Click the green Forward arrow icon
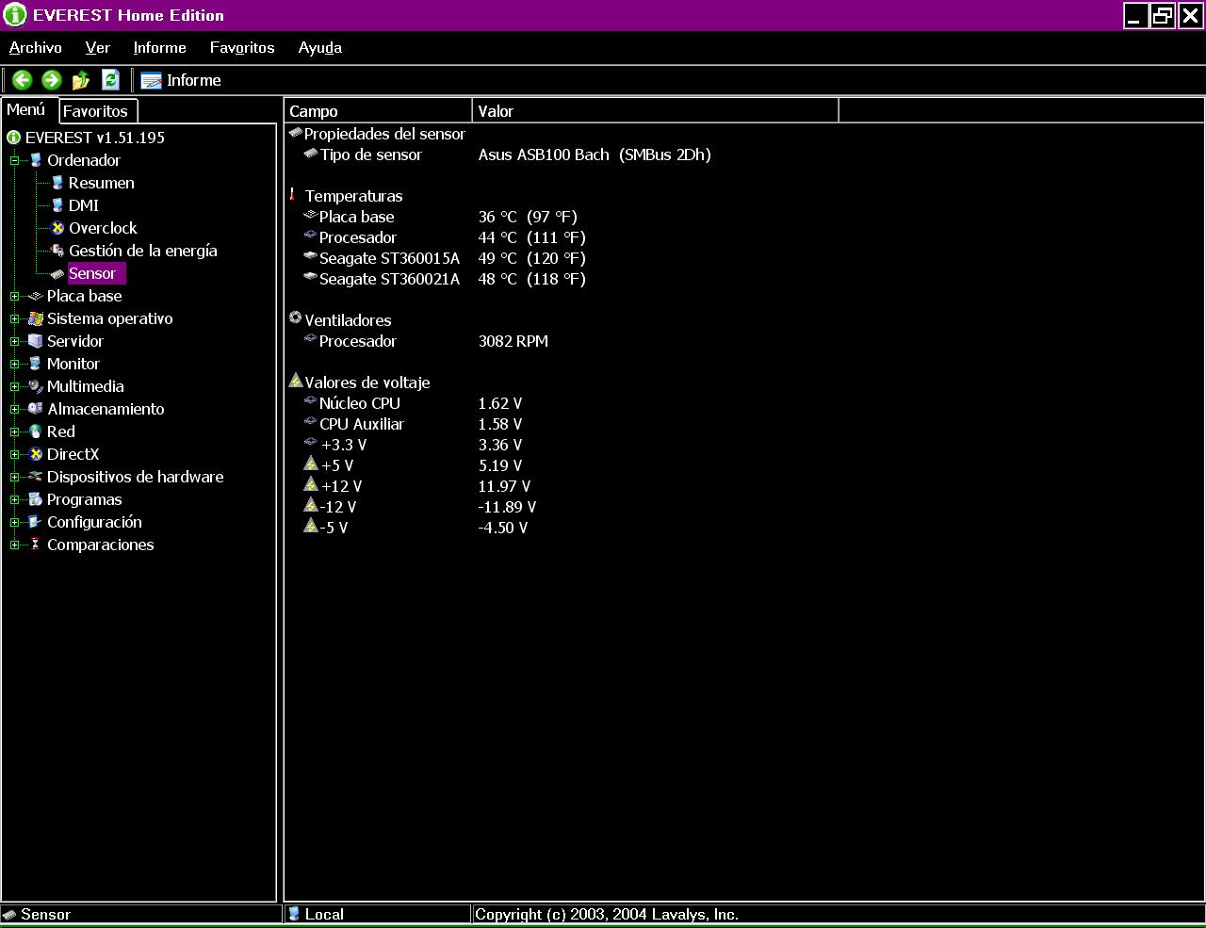This screenshot has width=1206, height=928. [52, 80]
